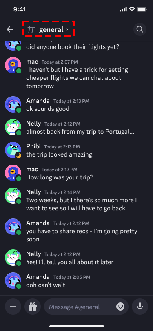The image size is (153, 331).
Task: Open emoji picker smiley icon
Action: [120, 307]
